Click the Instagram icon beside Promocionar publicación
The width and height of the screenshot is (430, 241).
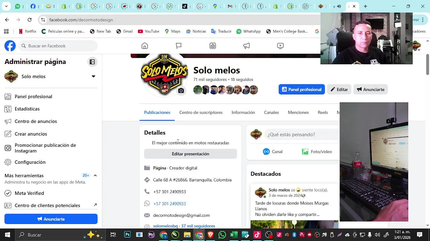pyautogui.click(x=8, y=148)
